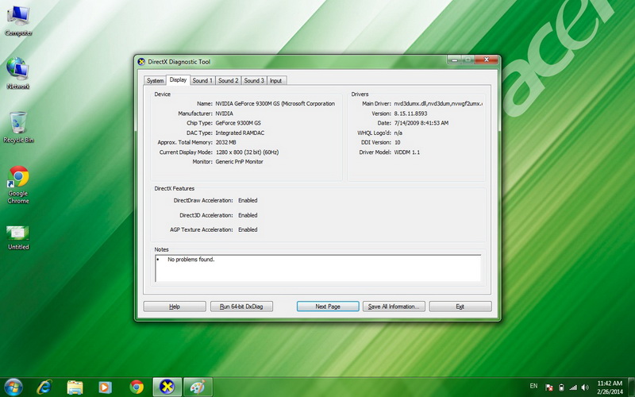Click driver model WDDM 1.1

point(407,152)
